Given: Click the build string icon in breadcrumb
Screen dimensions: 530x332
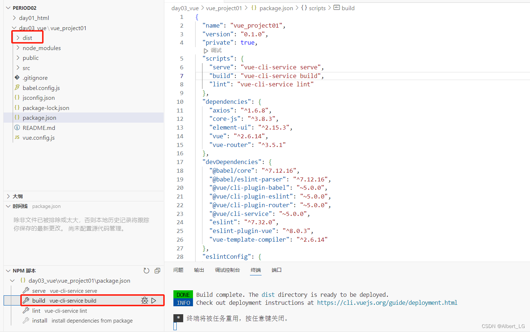Looking at the screenshot, I should pyautogui.click(x=337, y=8).
